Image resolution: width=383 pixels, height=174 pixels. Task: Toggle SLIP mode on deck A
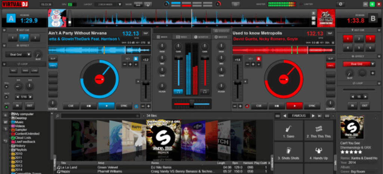coord(52,59)
